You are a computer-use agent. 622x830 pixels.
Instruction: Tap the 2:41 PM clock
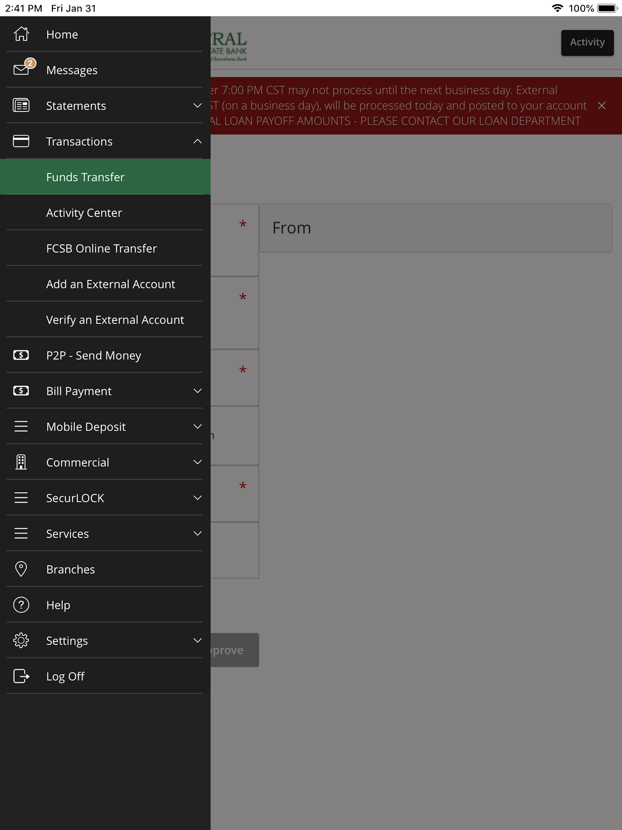(x=24, y=8)
